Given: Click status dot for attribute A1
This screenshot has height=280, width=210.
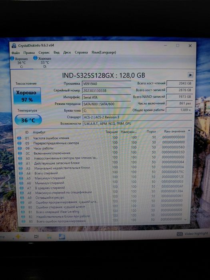Looking at the screenshot, I should [20, 163].
